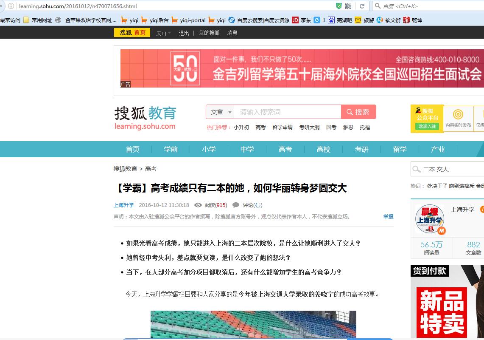
Task: Open the 留学 navigation tab
Action: [400, 149]
